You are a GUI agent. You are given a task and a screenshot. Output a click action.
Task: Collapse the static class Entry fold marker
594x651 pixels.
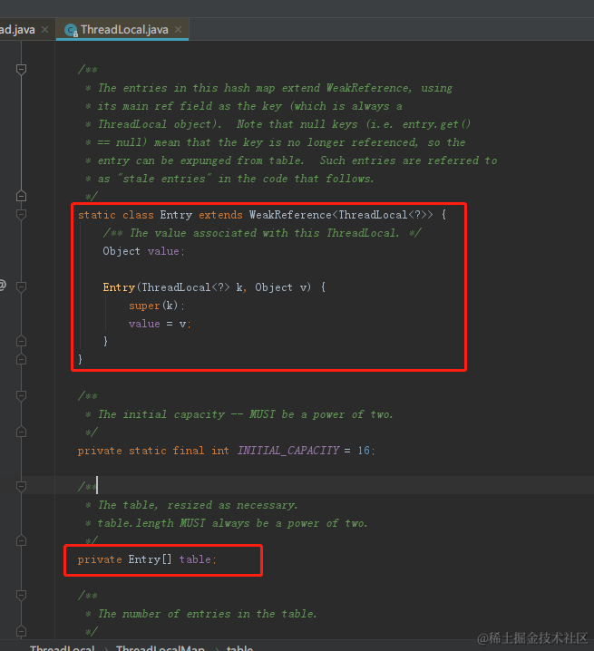pyautogui.click(x=21, y=214)
